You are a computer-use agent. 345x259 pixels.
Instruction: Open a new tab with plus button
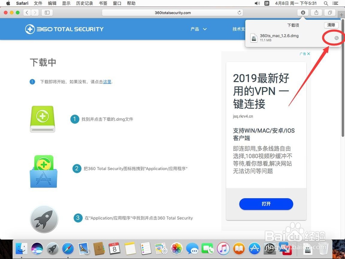click(x=341, y=15)
